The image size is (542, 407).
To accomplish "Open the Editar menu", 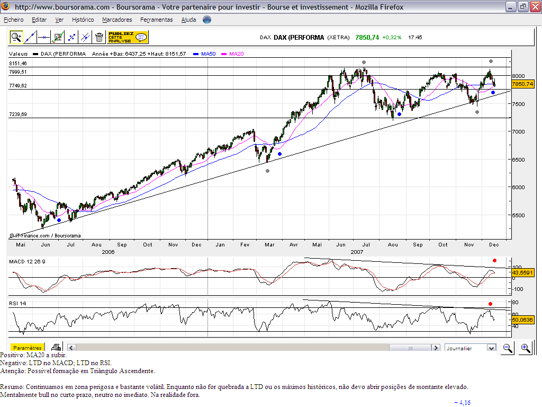I will [x=39, y=20].
